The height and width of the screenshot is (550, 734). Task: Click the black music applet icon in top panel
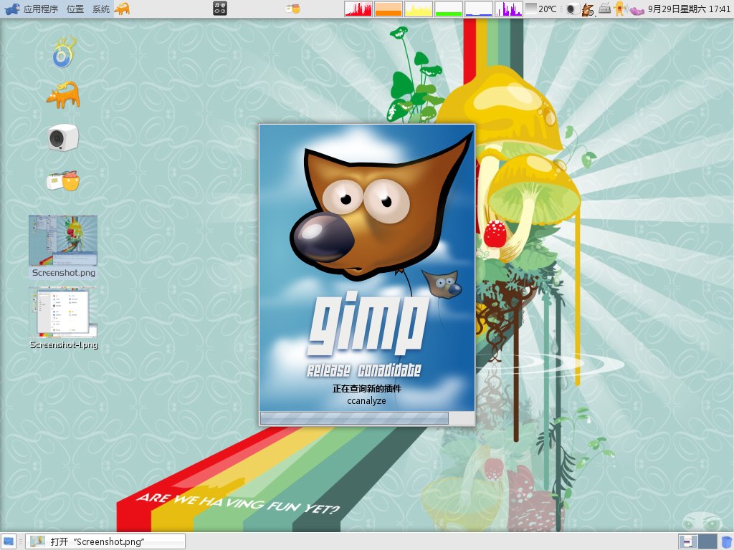[220, 9]
